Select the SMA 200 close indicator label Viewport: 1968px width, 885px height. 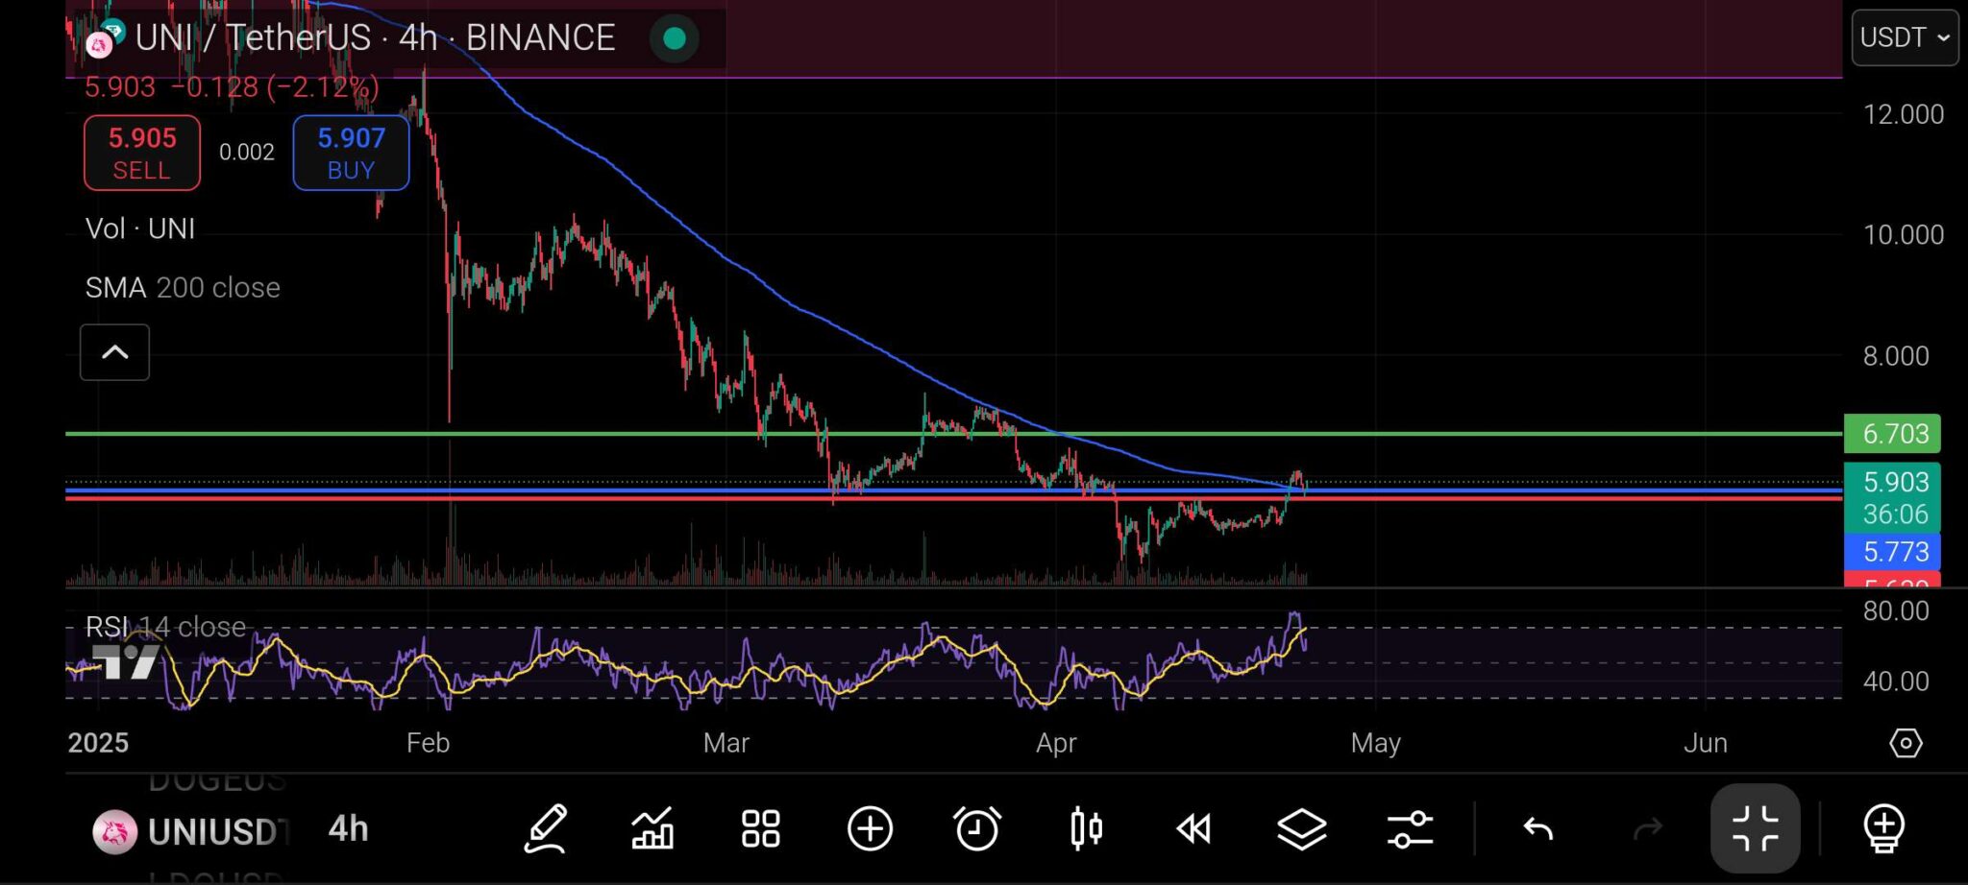(x=183, y=287)
